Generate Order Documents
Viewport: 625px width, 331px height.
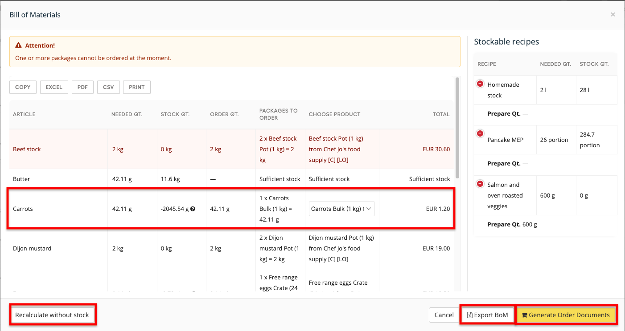566,315
